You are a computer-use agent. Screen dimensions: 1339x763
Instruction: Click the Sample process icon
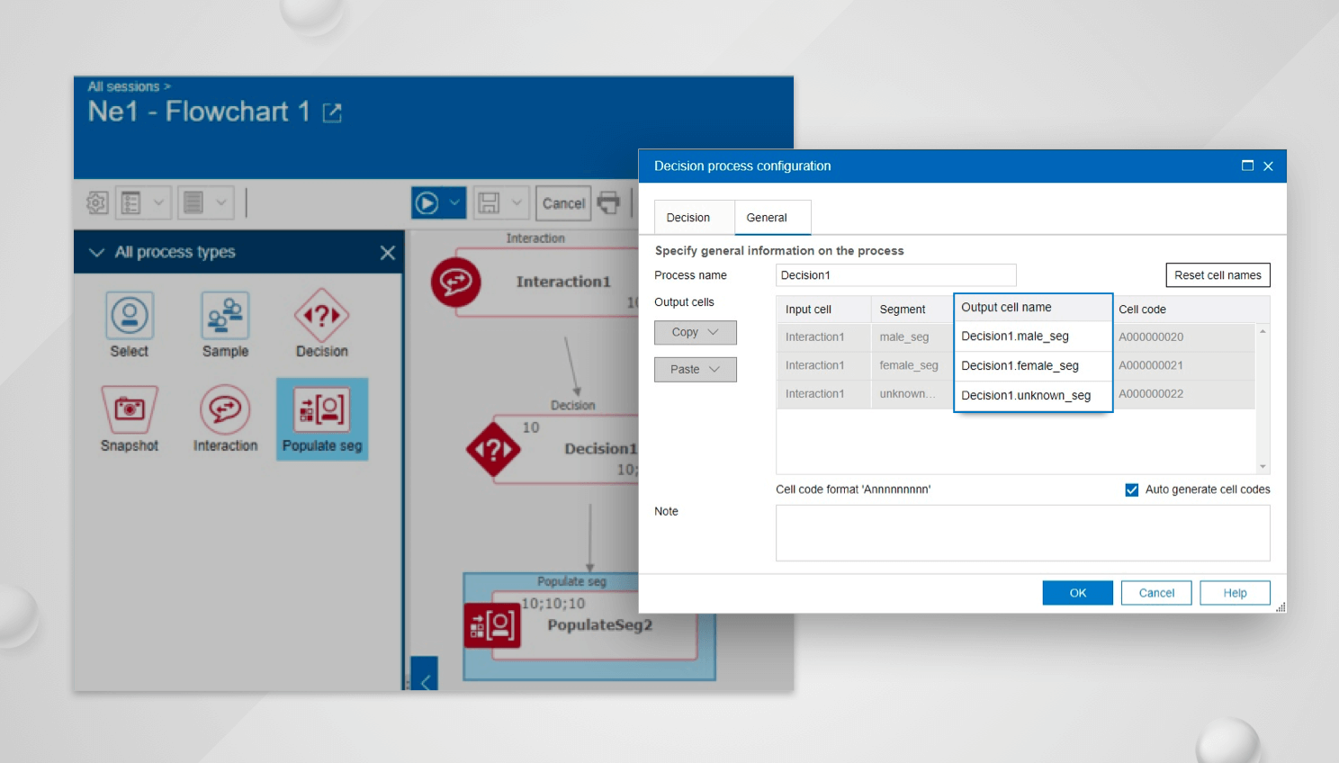click(225, 317)
